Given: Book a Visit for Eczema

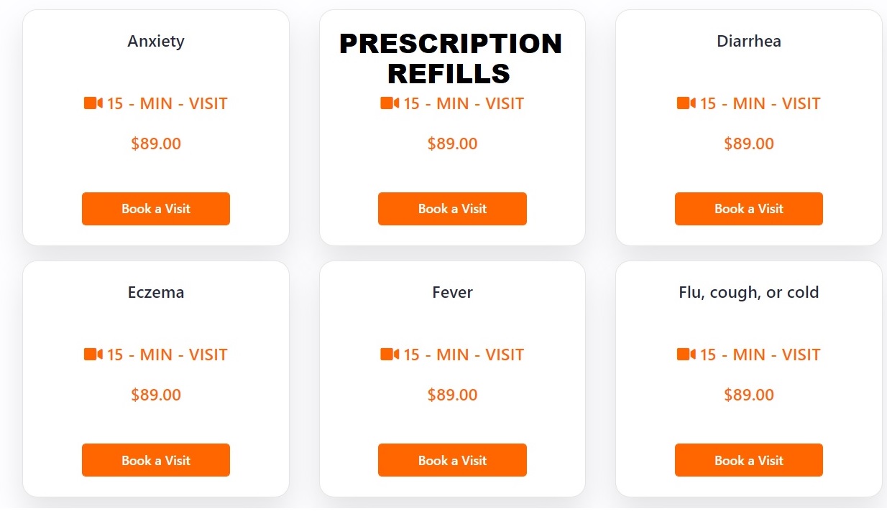Looking at the screenshot, I should [x=156, y=460].
